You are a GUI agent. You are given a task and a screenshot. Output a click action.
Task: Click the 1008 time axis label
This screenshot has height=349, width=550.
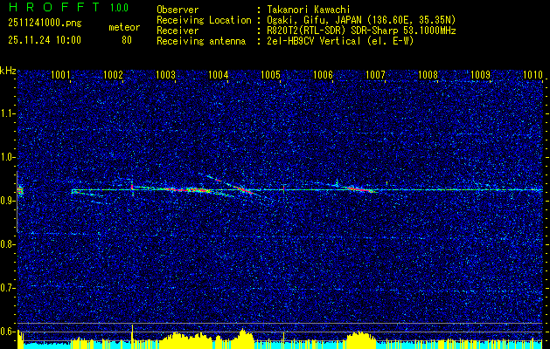(428, 74)
